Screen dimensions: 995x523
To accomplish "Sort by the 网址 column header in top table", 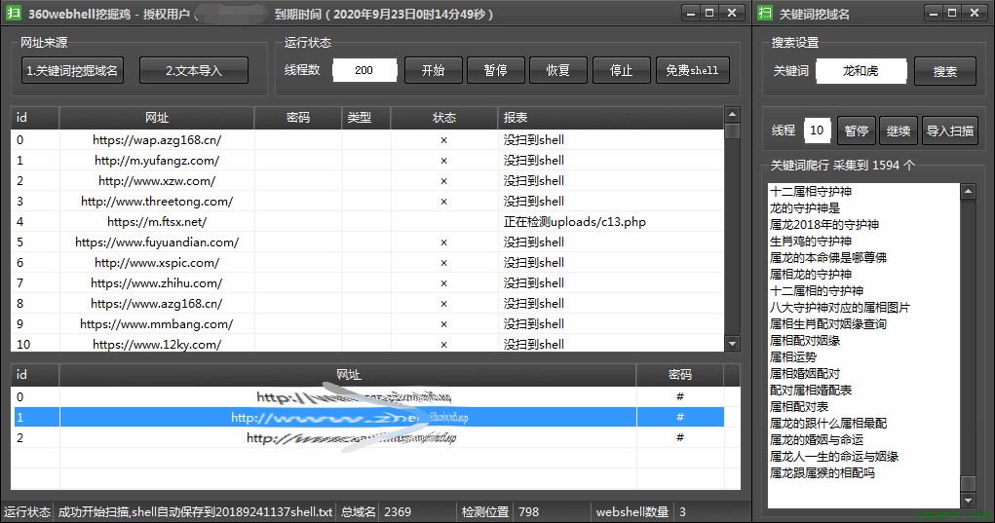I will [x=157, y=117].
